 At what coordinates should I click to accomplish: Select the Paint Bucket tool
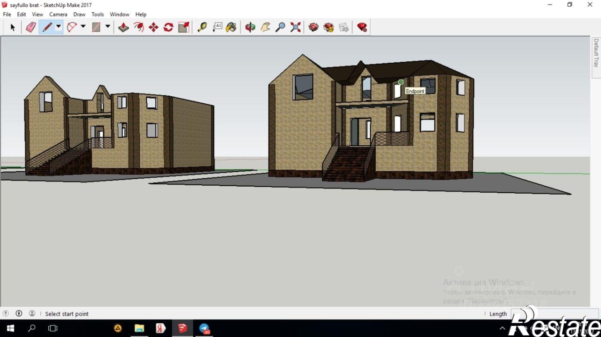[231, 27]
